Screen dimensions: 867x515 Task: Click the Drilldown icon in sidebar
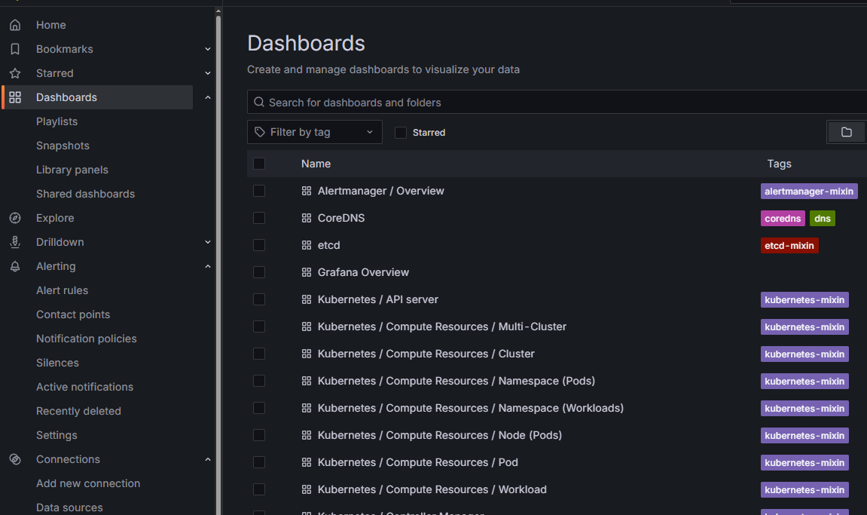15,242
